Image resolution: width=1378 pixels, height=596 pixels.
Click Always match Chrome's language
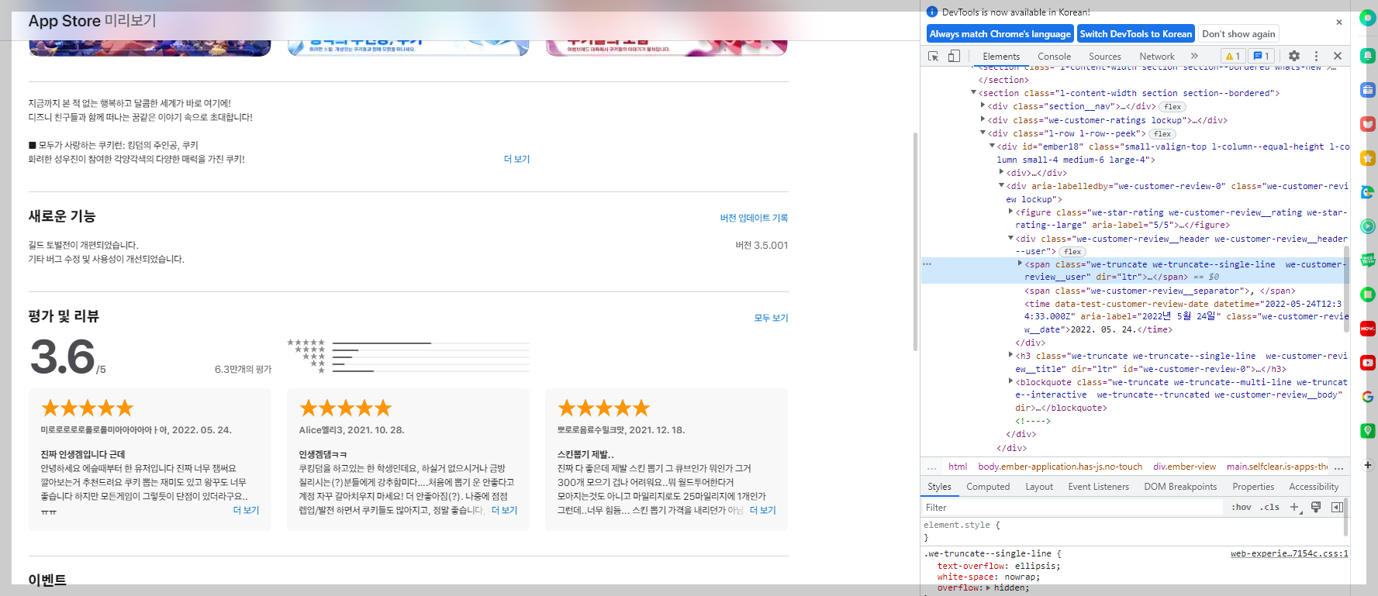pyautogui.click(x=1000, y=34)
